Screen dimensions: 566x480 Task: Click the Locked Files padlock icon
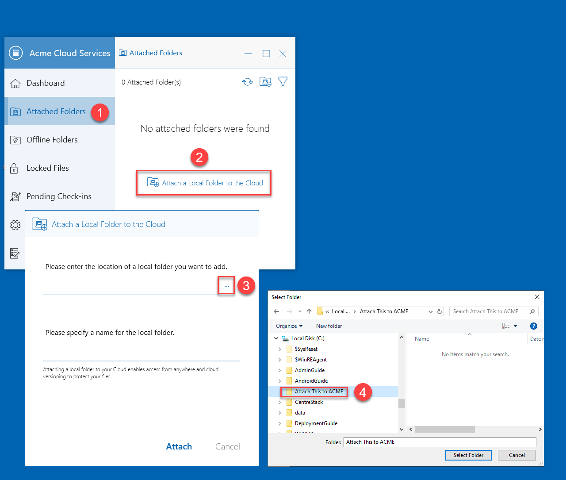point(14,168)
